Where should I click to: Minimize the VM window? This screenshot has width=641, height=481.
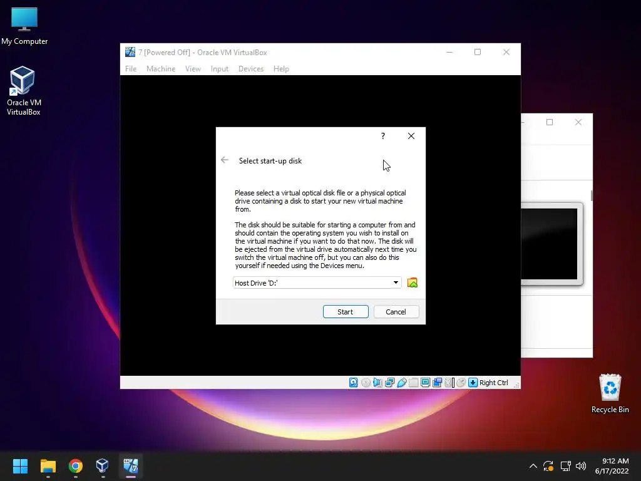pyautogui.click(x=449, y=52)
